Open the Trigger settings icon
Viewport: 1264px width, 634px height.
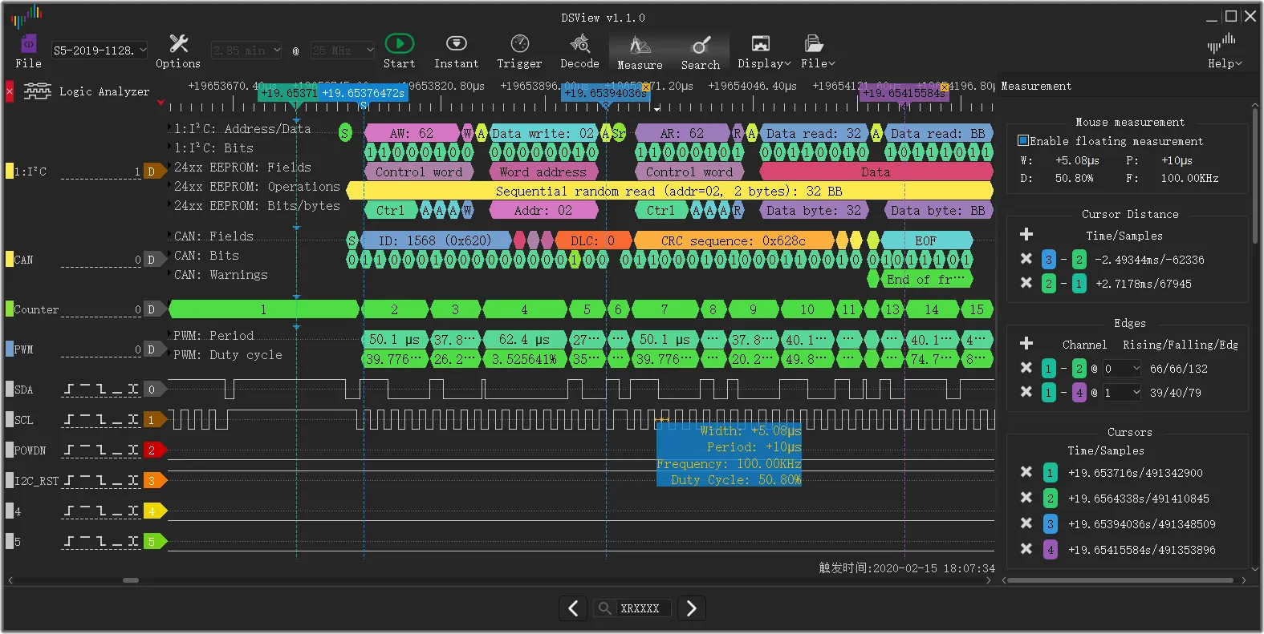(x=519, y=44)
